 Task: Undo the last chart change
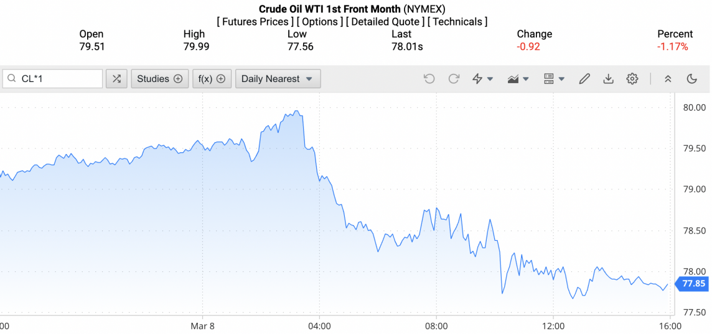point(429,79)
